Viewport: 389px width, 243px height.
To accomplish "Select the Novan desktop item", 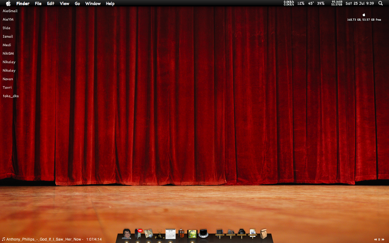I will pyautogui.click(x=8, y=79).
